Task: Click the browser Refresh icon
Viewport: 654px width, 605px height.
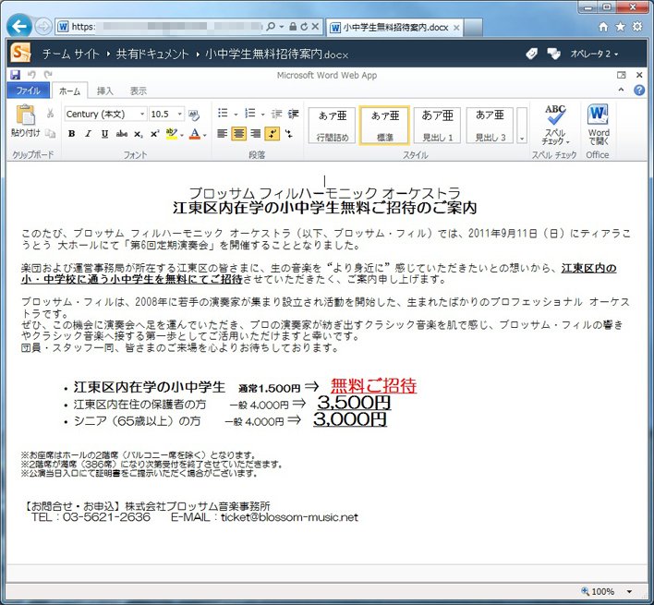Action: point(305,27)
